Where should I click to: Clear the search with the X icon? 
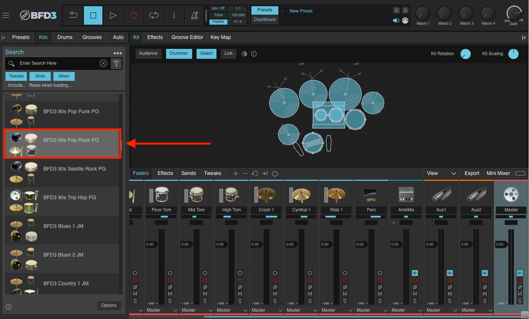103,63
